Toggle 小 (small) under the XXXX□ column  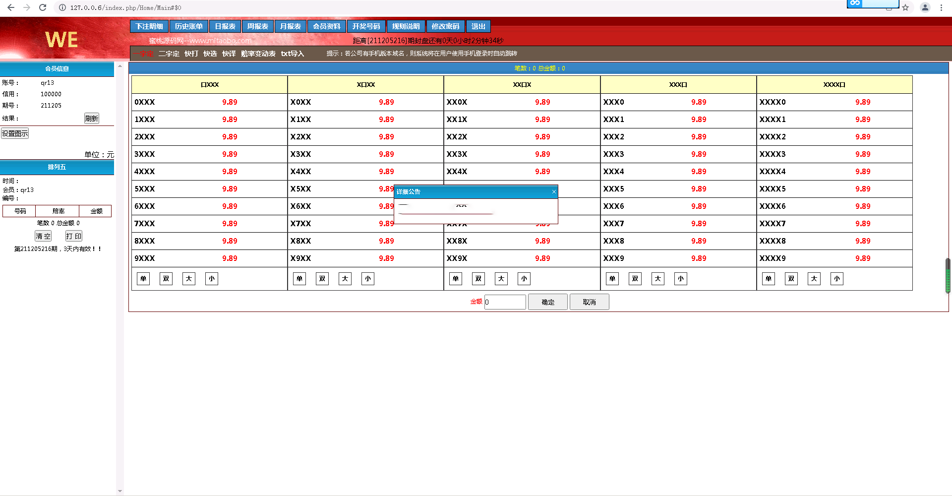coord(836,279)
